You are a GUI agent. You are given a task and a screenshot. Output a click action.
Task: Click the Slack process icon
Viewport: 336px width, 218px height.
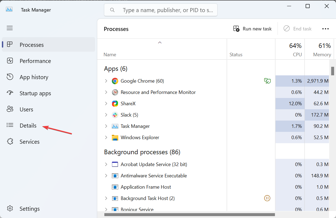(x=115, y=115)
